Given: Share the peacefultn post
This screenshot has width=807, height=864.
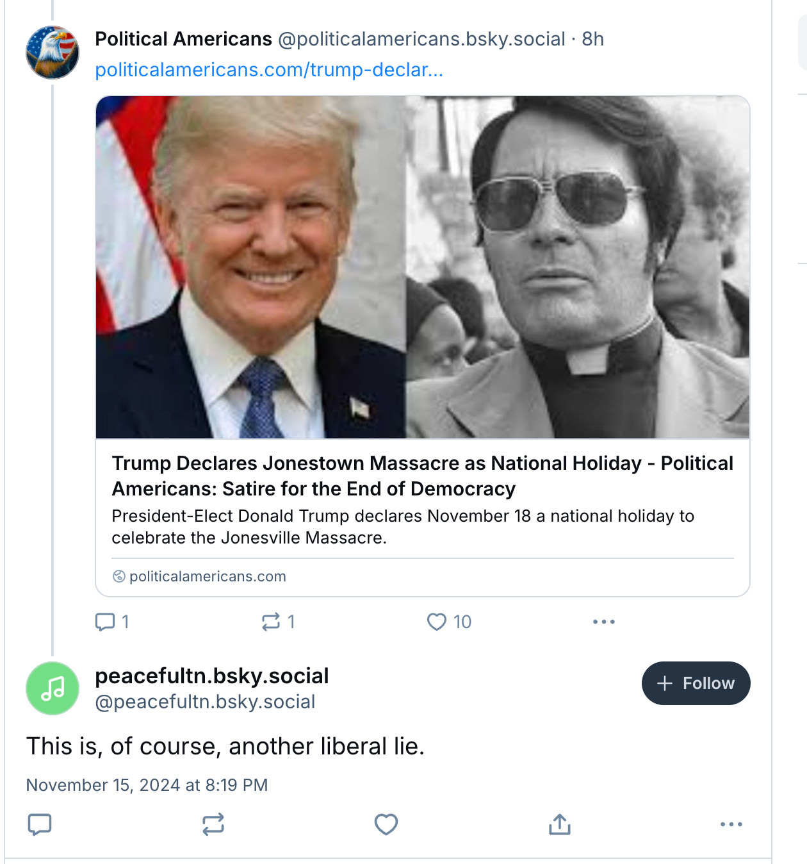Looking at the screenshot, I should point(559,824).
